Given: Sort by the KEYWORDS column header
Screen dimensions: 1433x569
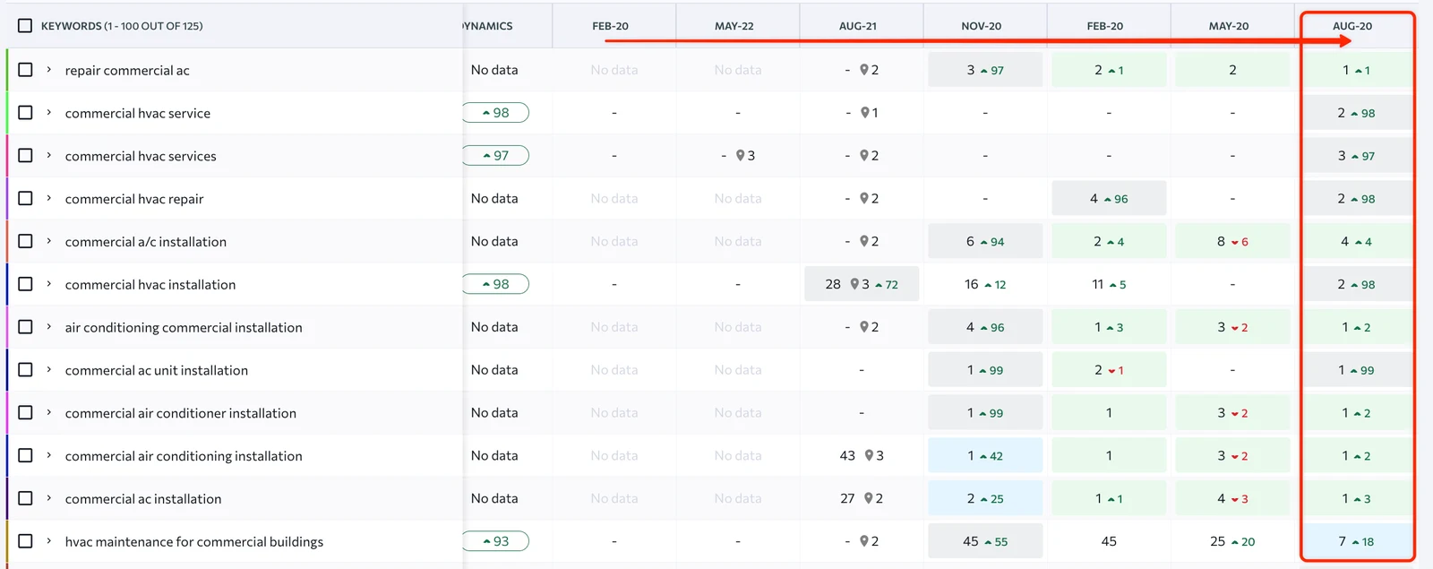Looking at the screenshot, I should (x=122, y=26).
